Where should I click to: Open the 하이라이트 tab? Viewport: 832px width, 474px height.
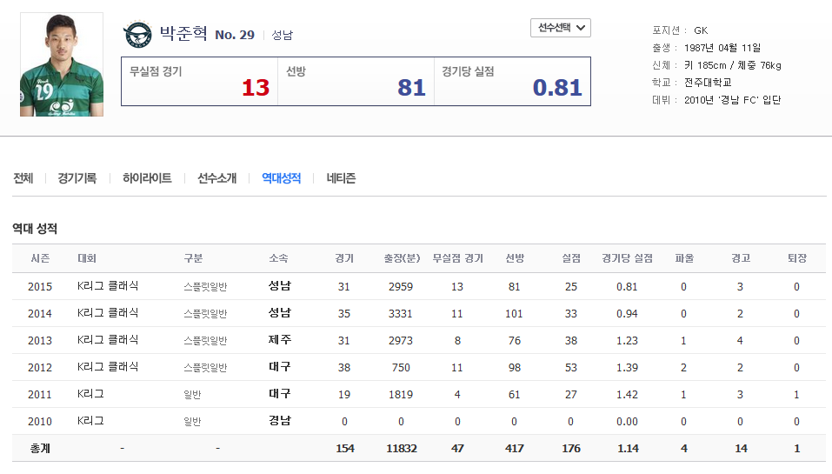coord(147,178)
